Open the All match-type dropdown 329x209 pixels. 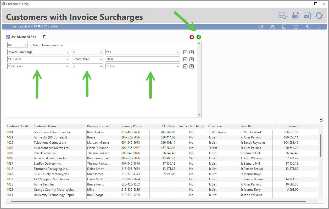tap(17, 45)
